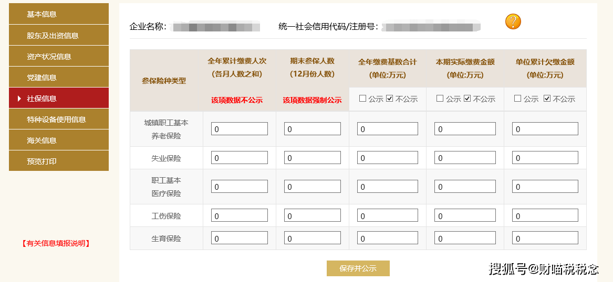Image resolution: width=613 pixels, height=282 pixels.
Task: Select 党建信息 from the sidebar
Action: (x=59, y=77)
